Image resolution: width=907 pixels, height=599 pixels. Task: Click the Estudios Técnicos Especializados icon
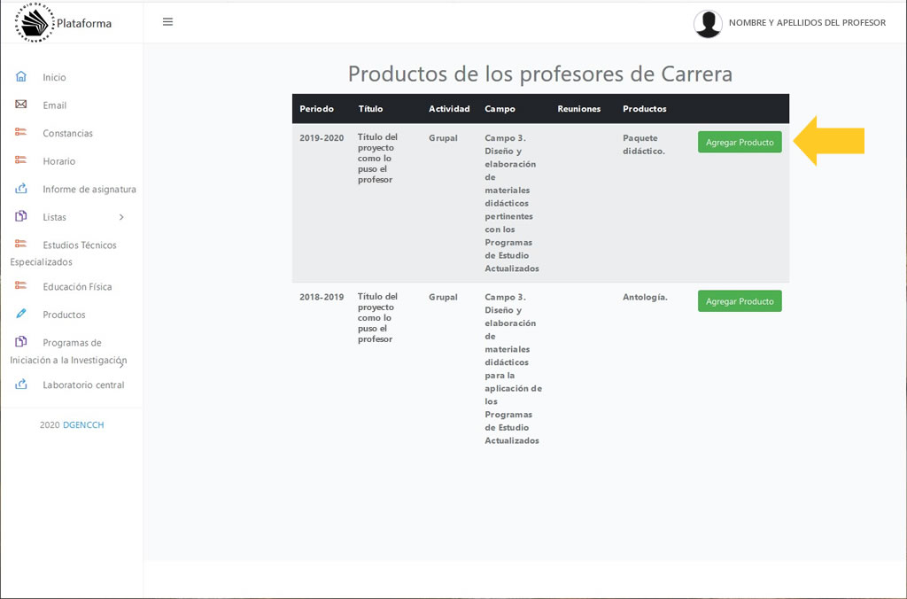coord(21,244)
